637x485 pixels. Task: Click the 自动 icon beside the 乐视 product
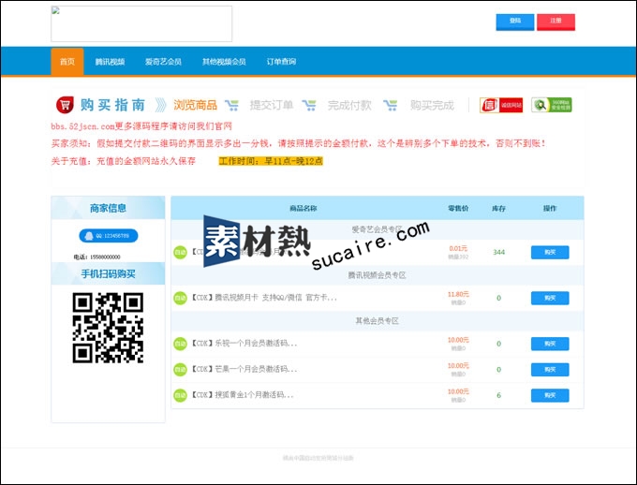pyautogui.click(x=180, y=344)
